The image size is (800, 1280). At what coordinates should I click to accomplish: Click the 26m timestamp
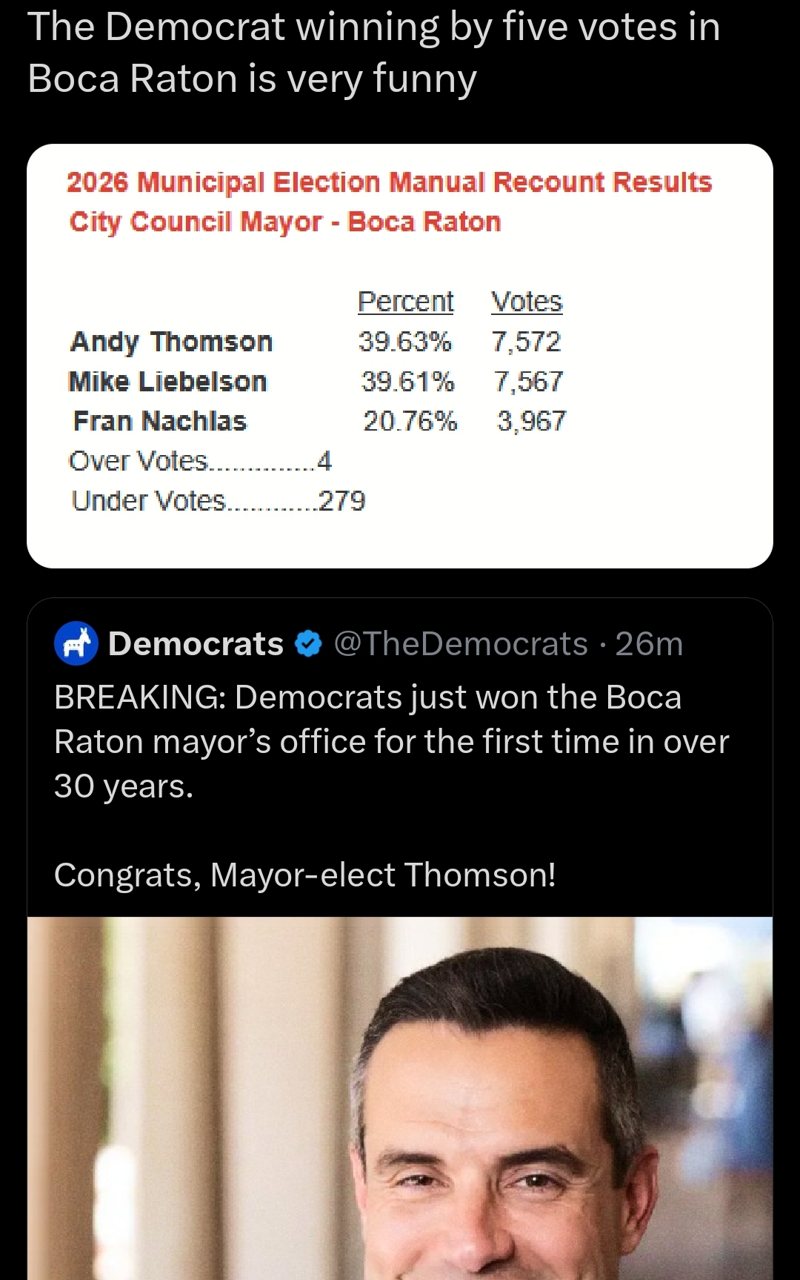(x=649, y=644)
